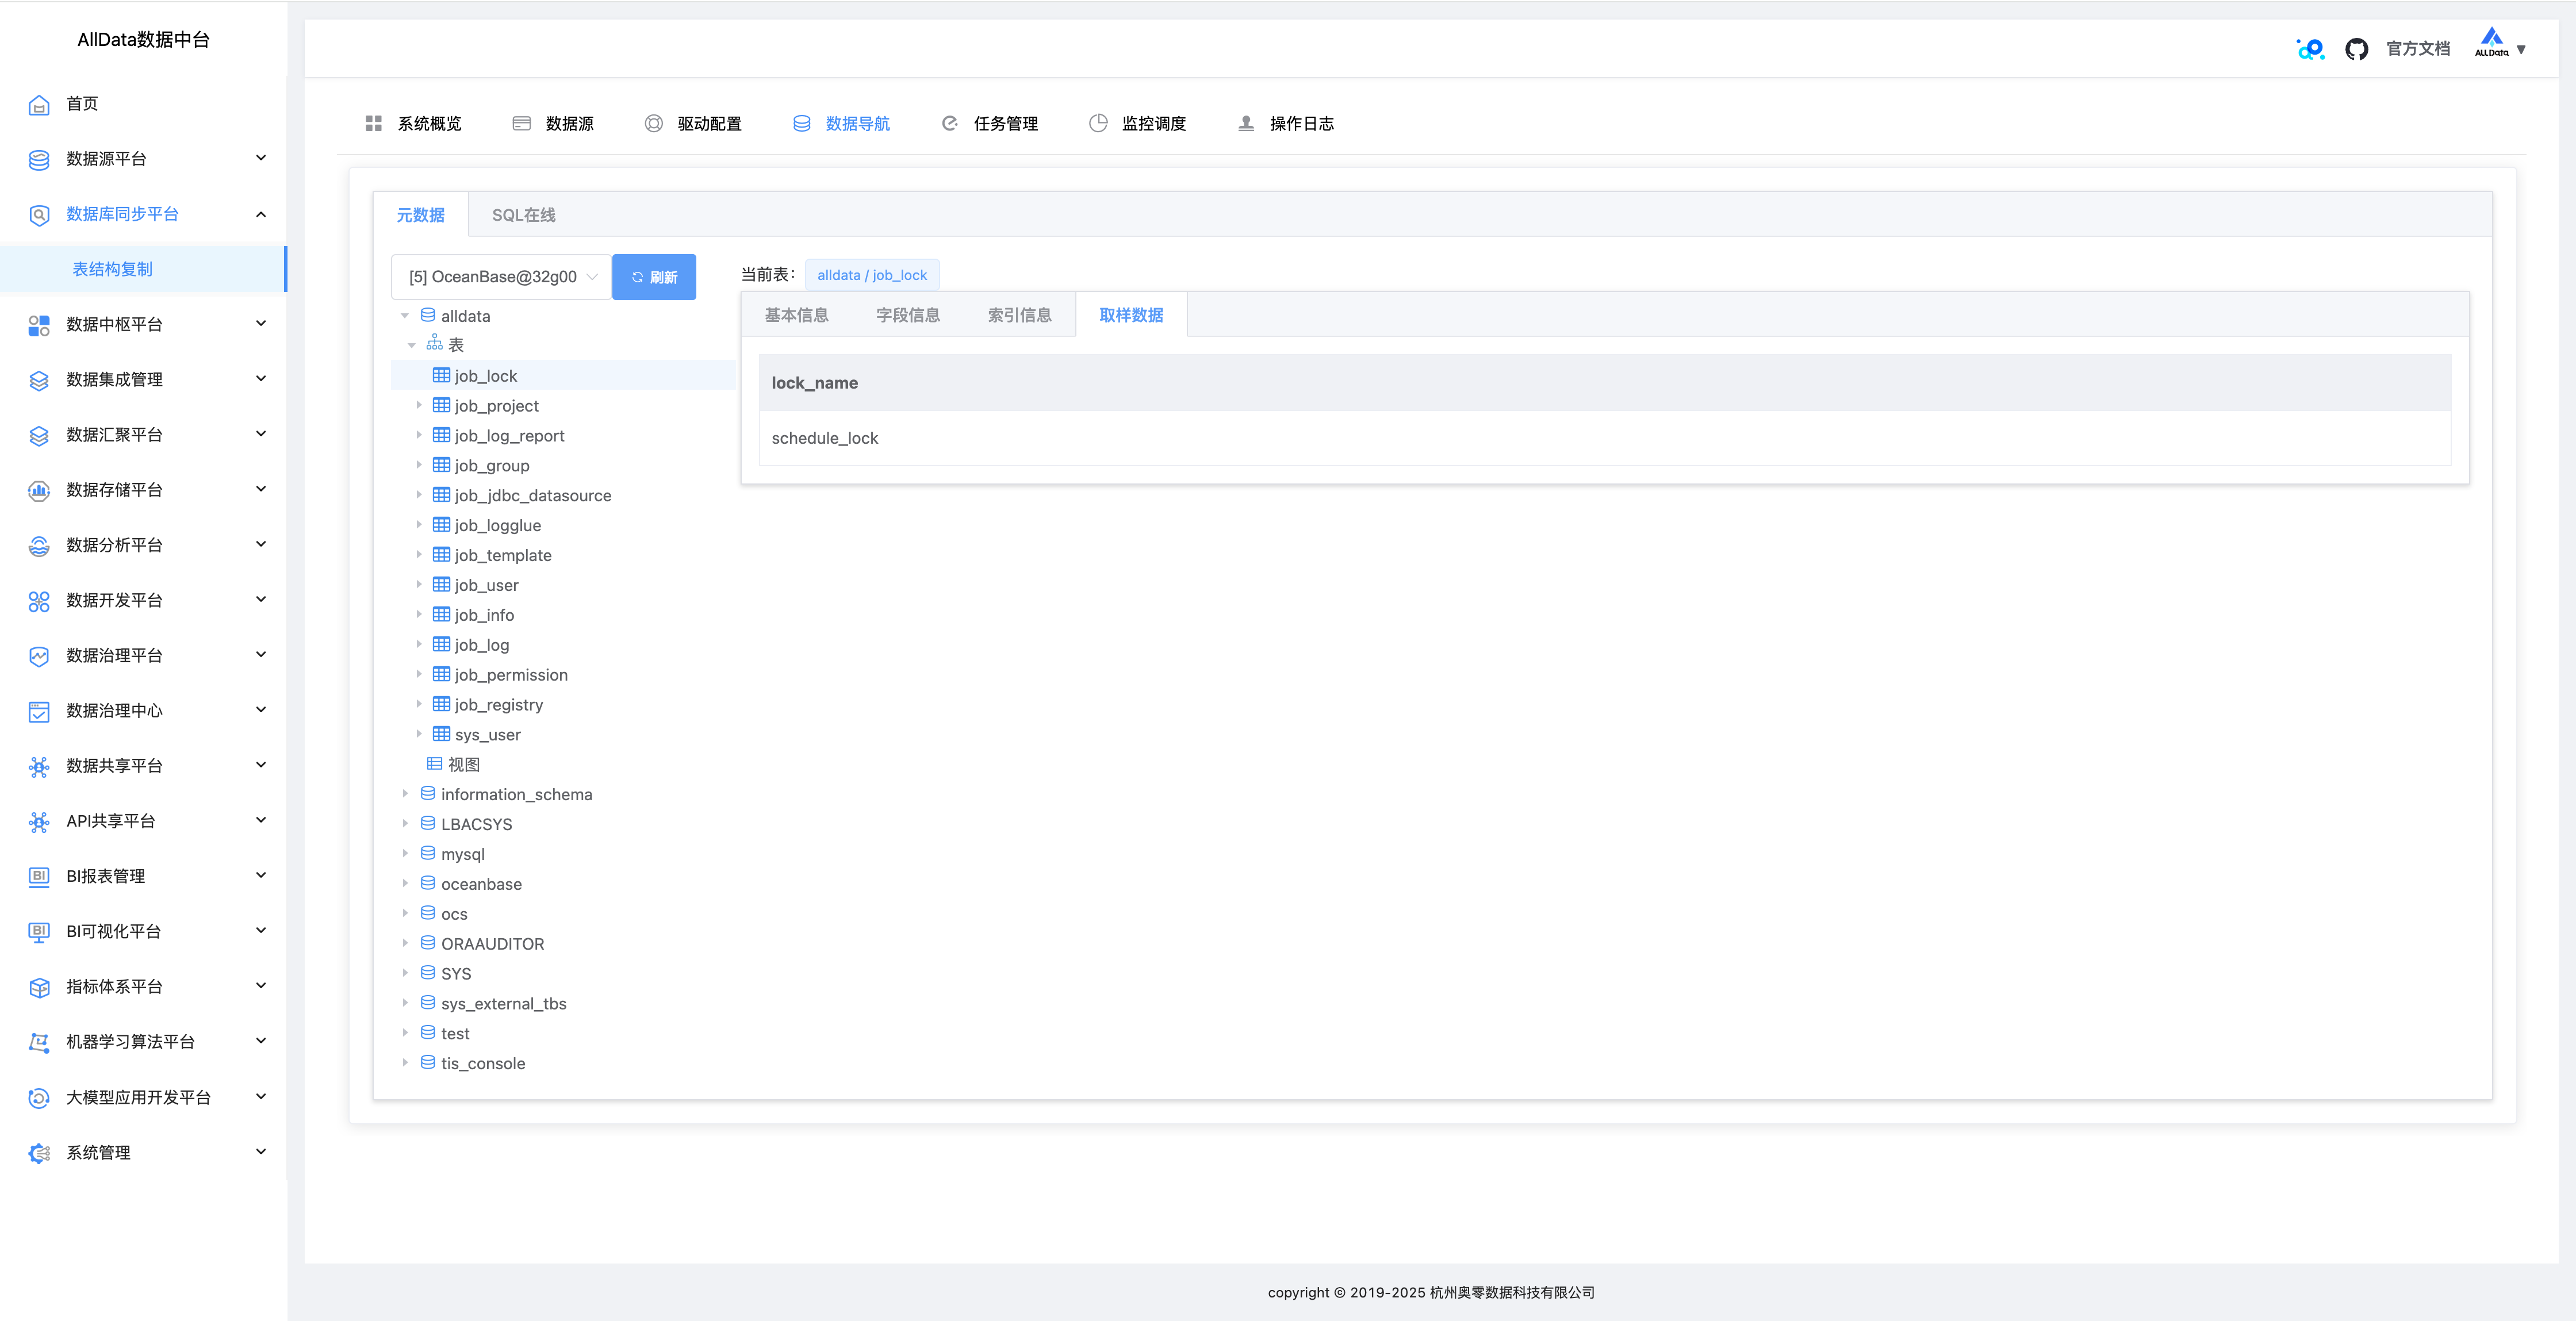Open the GitHub icon link

[x=2356, y=49]
